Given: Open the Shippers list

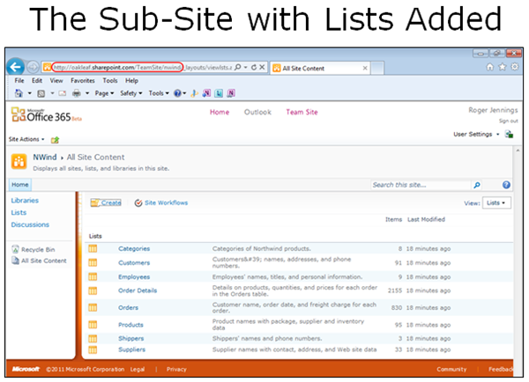Looking at the screenshot, I should 130,339.
